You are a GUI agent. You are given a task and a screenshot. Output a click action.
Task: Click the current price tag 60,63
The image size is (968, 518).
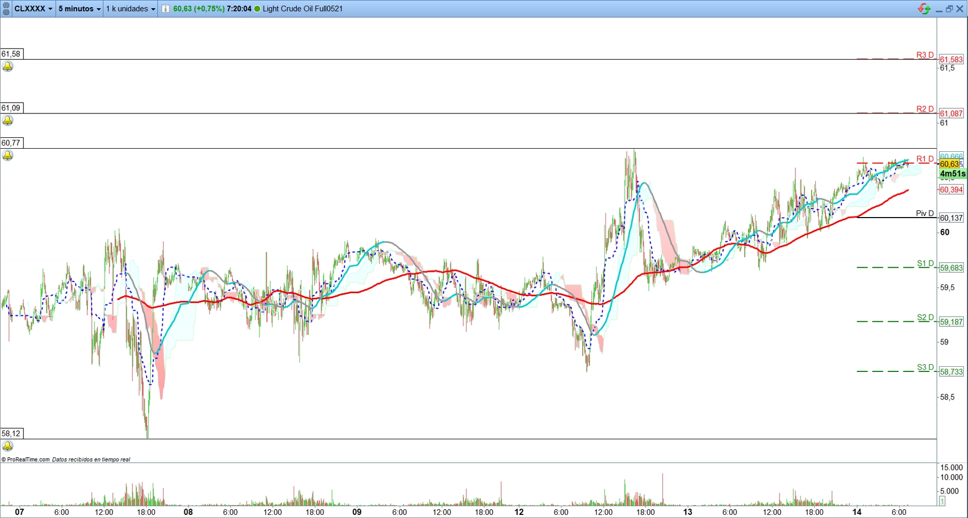point(949,164)
